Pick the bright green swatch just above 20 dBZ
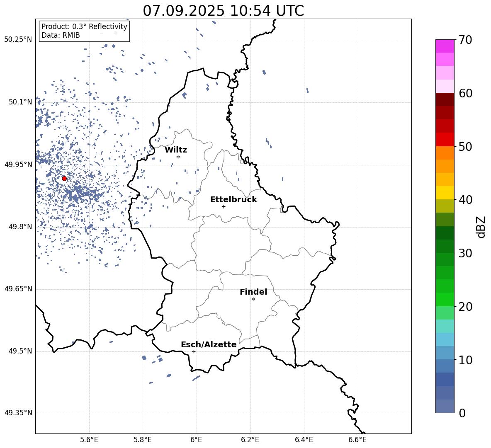The image size is (491, 448). 445,299
